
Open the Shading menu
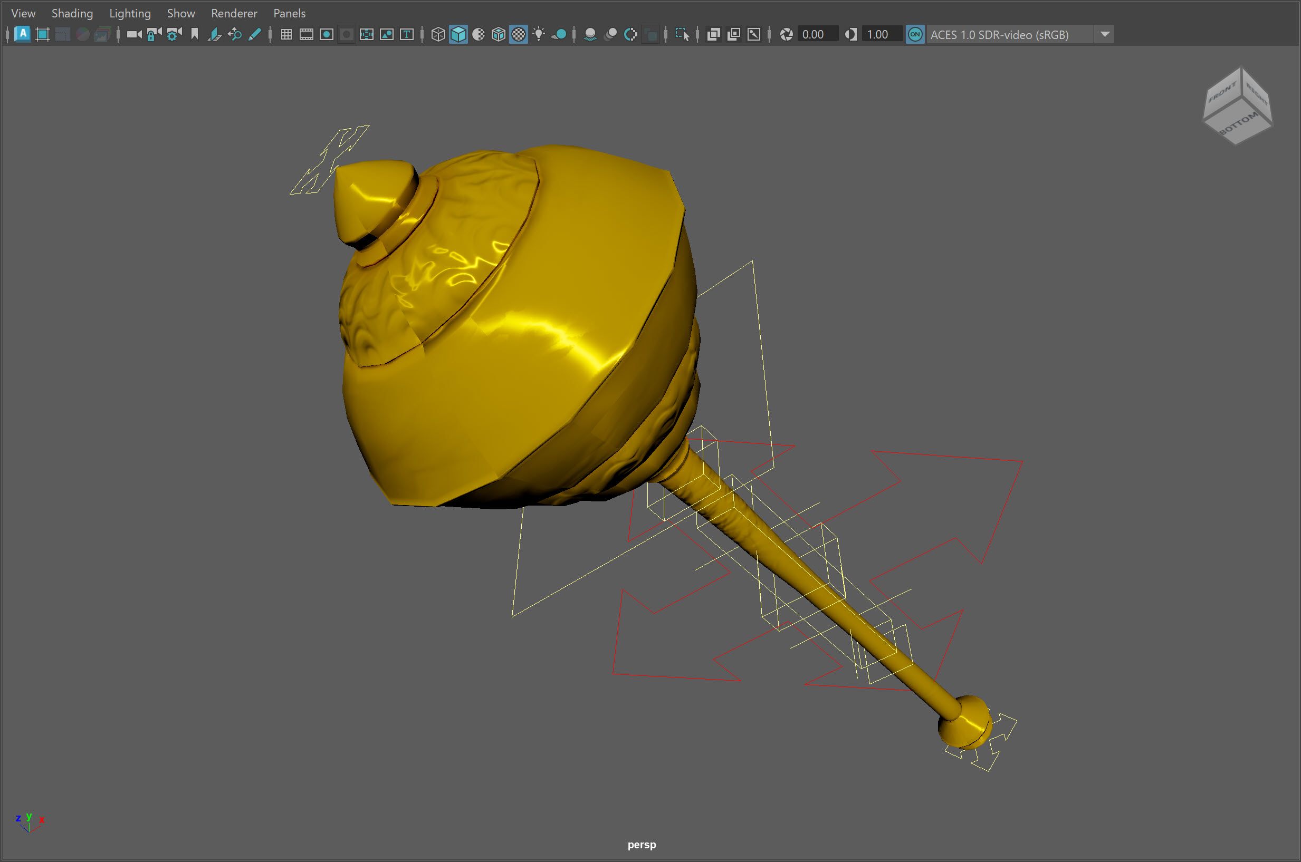72,13
